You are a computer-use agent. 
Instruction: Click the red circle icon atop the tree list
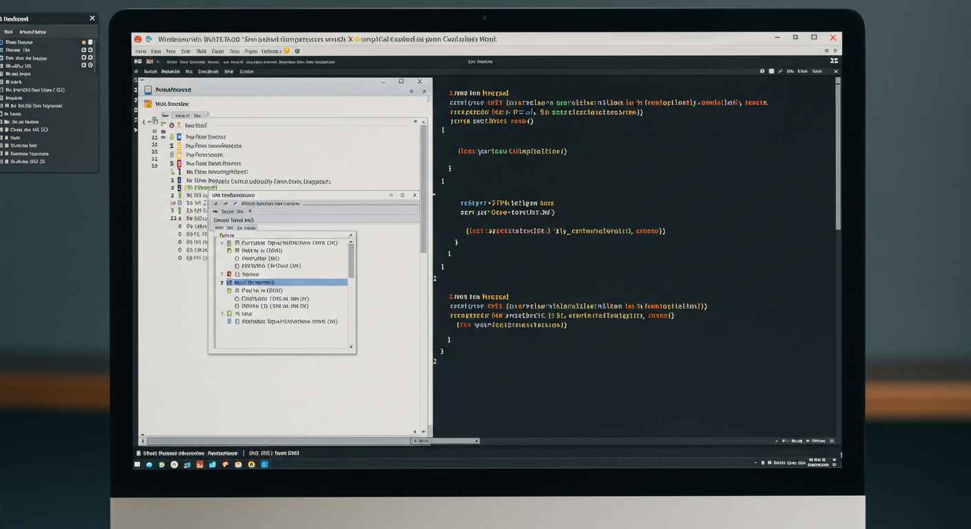pos(172,125)
